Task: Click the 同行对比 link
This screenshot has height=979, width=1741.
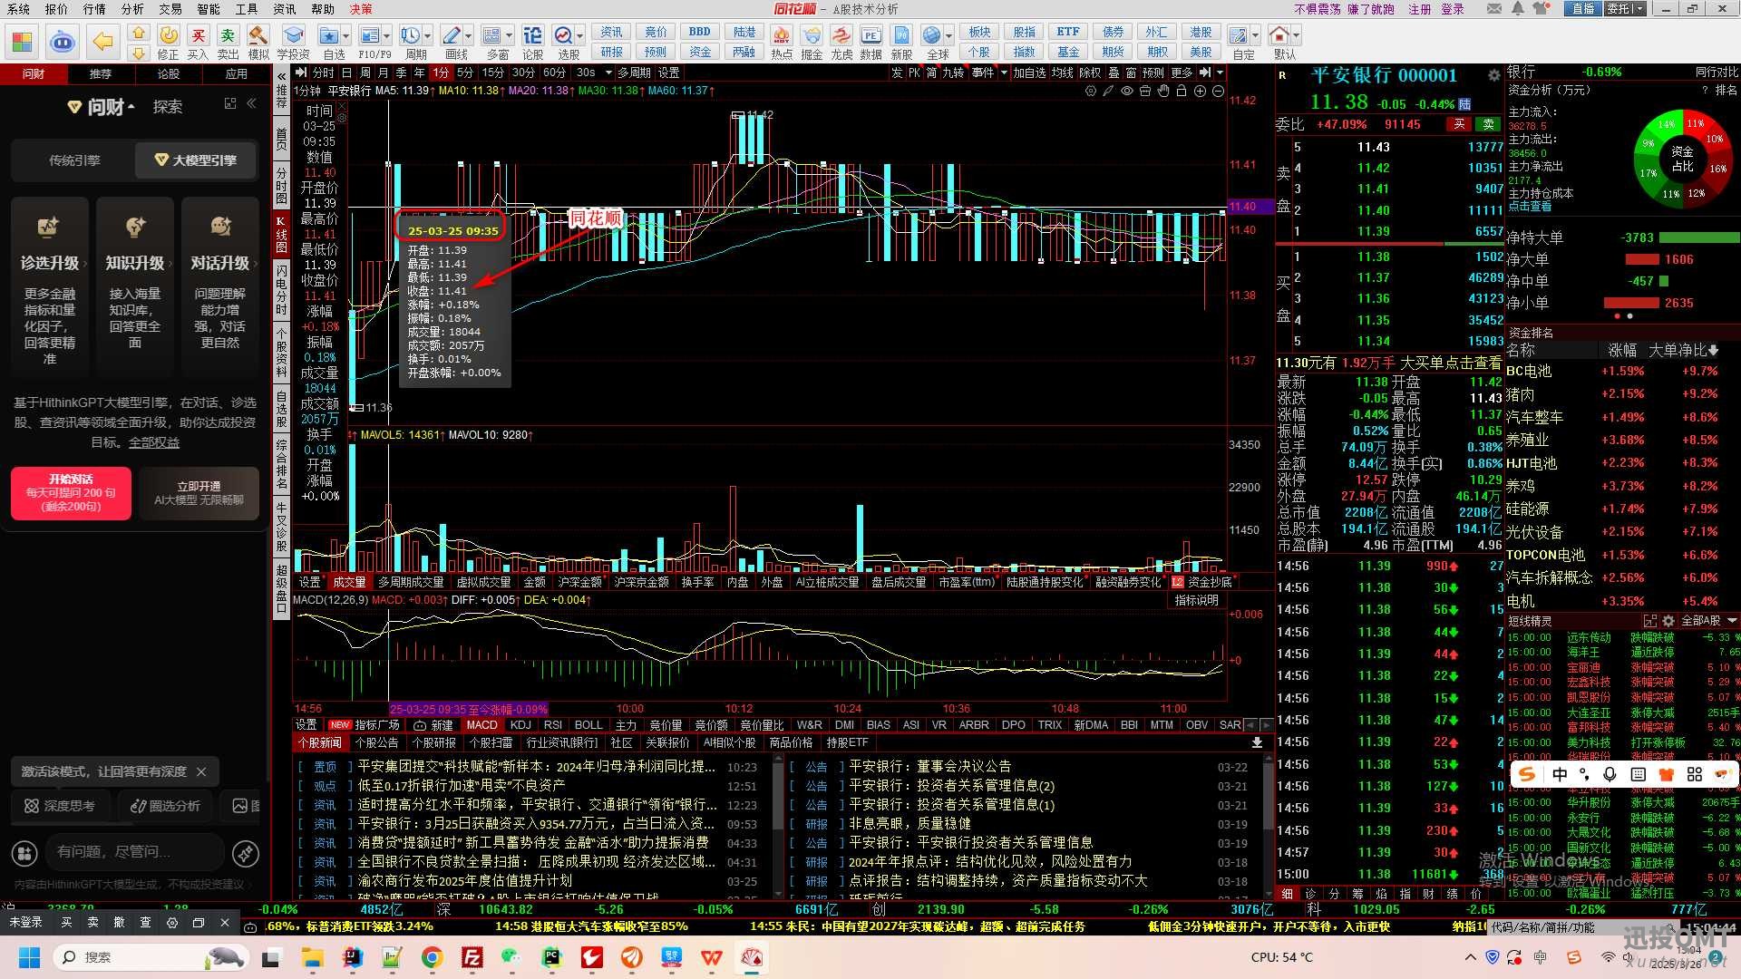Action: pyautogui.click(x=1717, y=72)
